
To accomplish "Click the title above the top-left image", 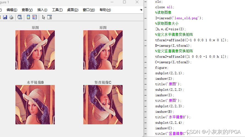I will click(x=35, y=28).
